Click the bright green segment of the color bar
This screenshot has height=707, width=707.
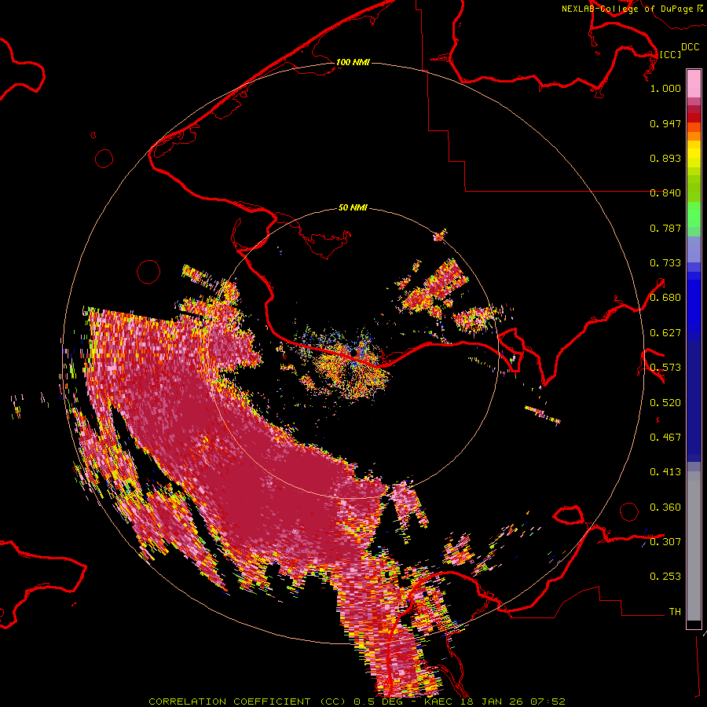click(x=694, y=214)
